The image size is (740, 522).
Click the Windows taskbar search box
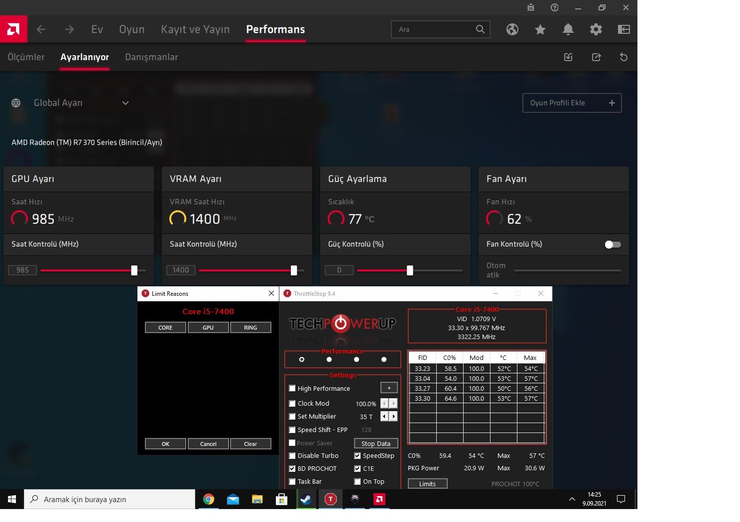(110, 499)
